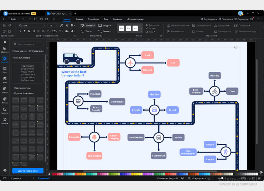Viewport: 264px width, 191px height.
Task: Switch to the Вставка ribbon tab
Action: [79, 19]
